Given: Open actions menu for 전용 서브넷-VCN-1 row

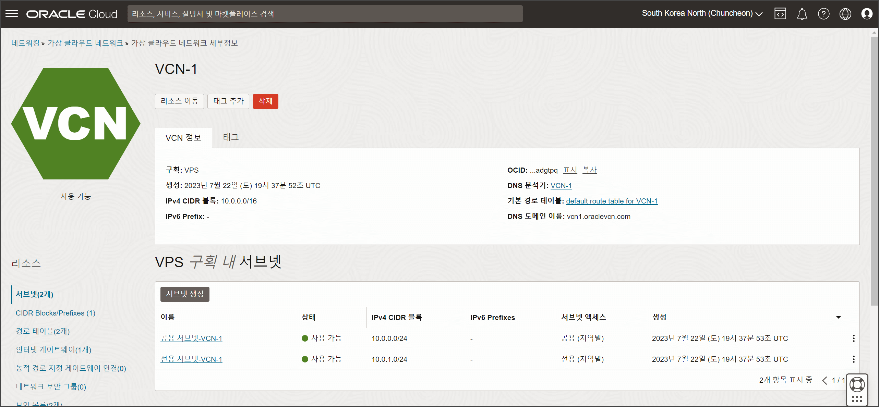Looking at the screenshot, I should [854, 359].
